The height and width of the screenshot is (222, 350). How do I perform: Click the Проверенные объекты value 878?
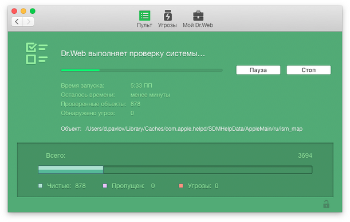coord(136,104)
